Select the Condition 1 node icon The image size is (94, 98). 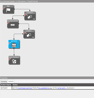[29, 35]
